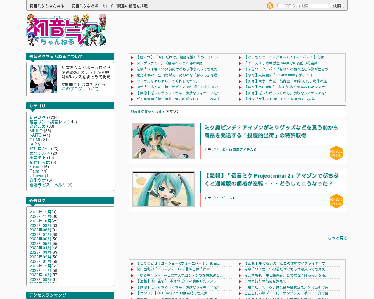The width and height of the screenshot is (374, 299).
Task: Click the 初音ミクちゃんねる header title text
Action: point(47,6)
